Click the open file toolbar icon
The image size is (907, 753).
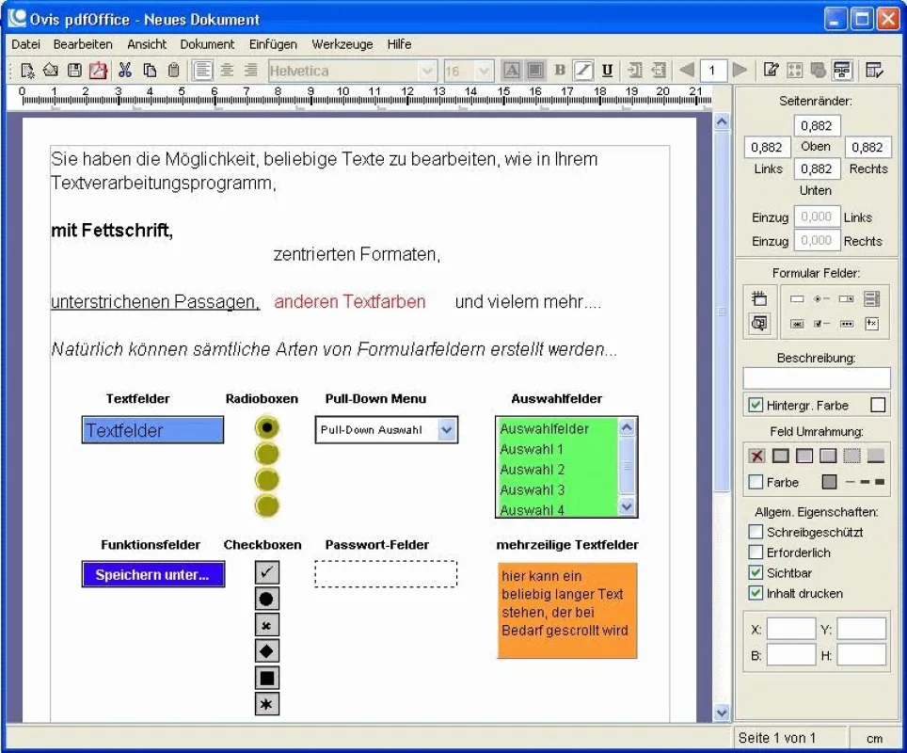click(51, 71)
